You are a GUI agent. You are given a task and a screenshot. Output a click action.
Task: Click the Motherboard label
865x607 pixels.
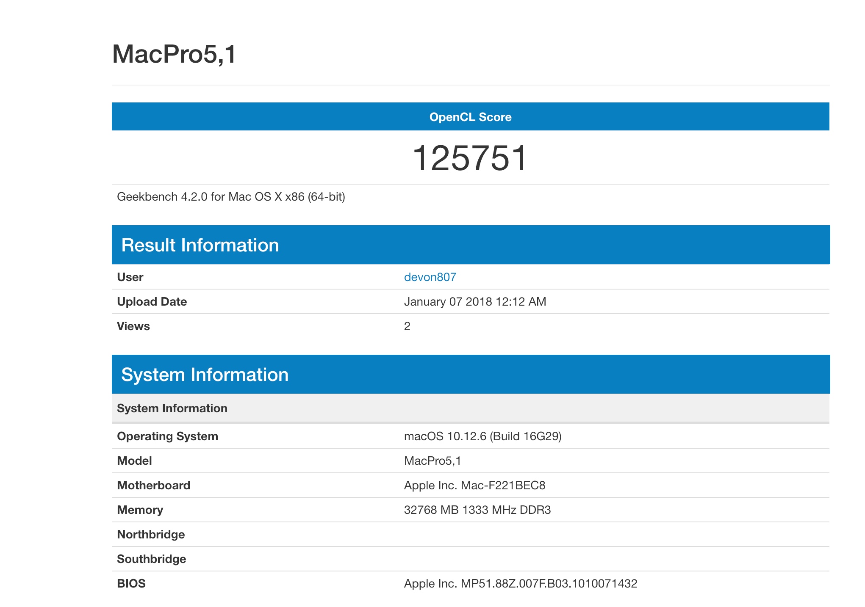point(153,486)
